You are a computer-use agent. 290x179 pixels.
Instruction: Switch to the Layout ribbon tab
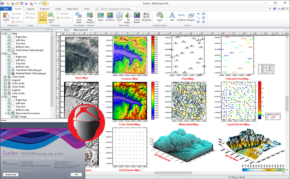click(31, 9)
